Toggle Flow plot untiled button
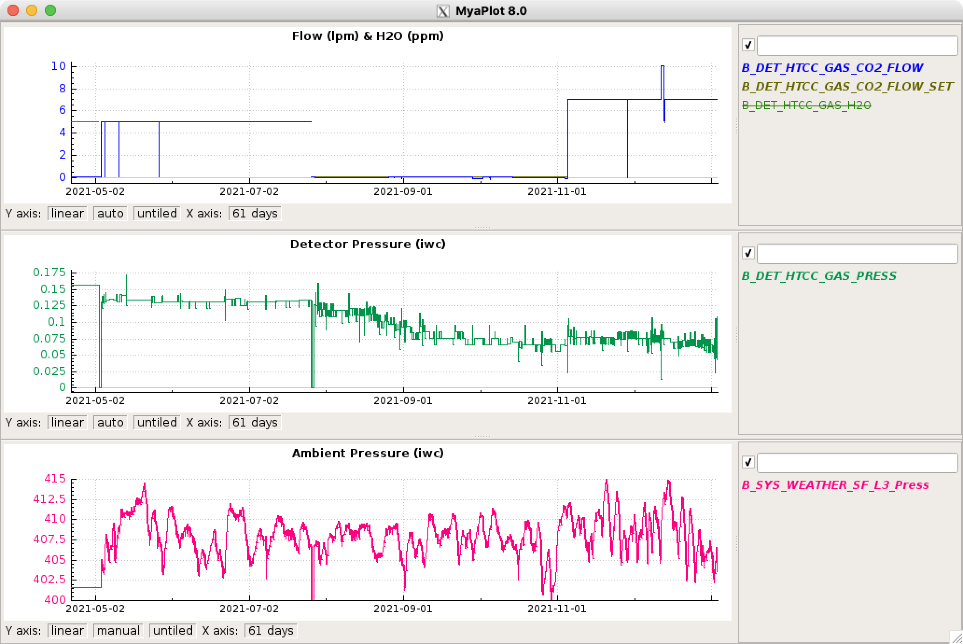Screen dimensions: 963x644 157,214
